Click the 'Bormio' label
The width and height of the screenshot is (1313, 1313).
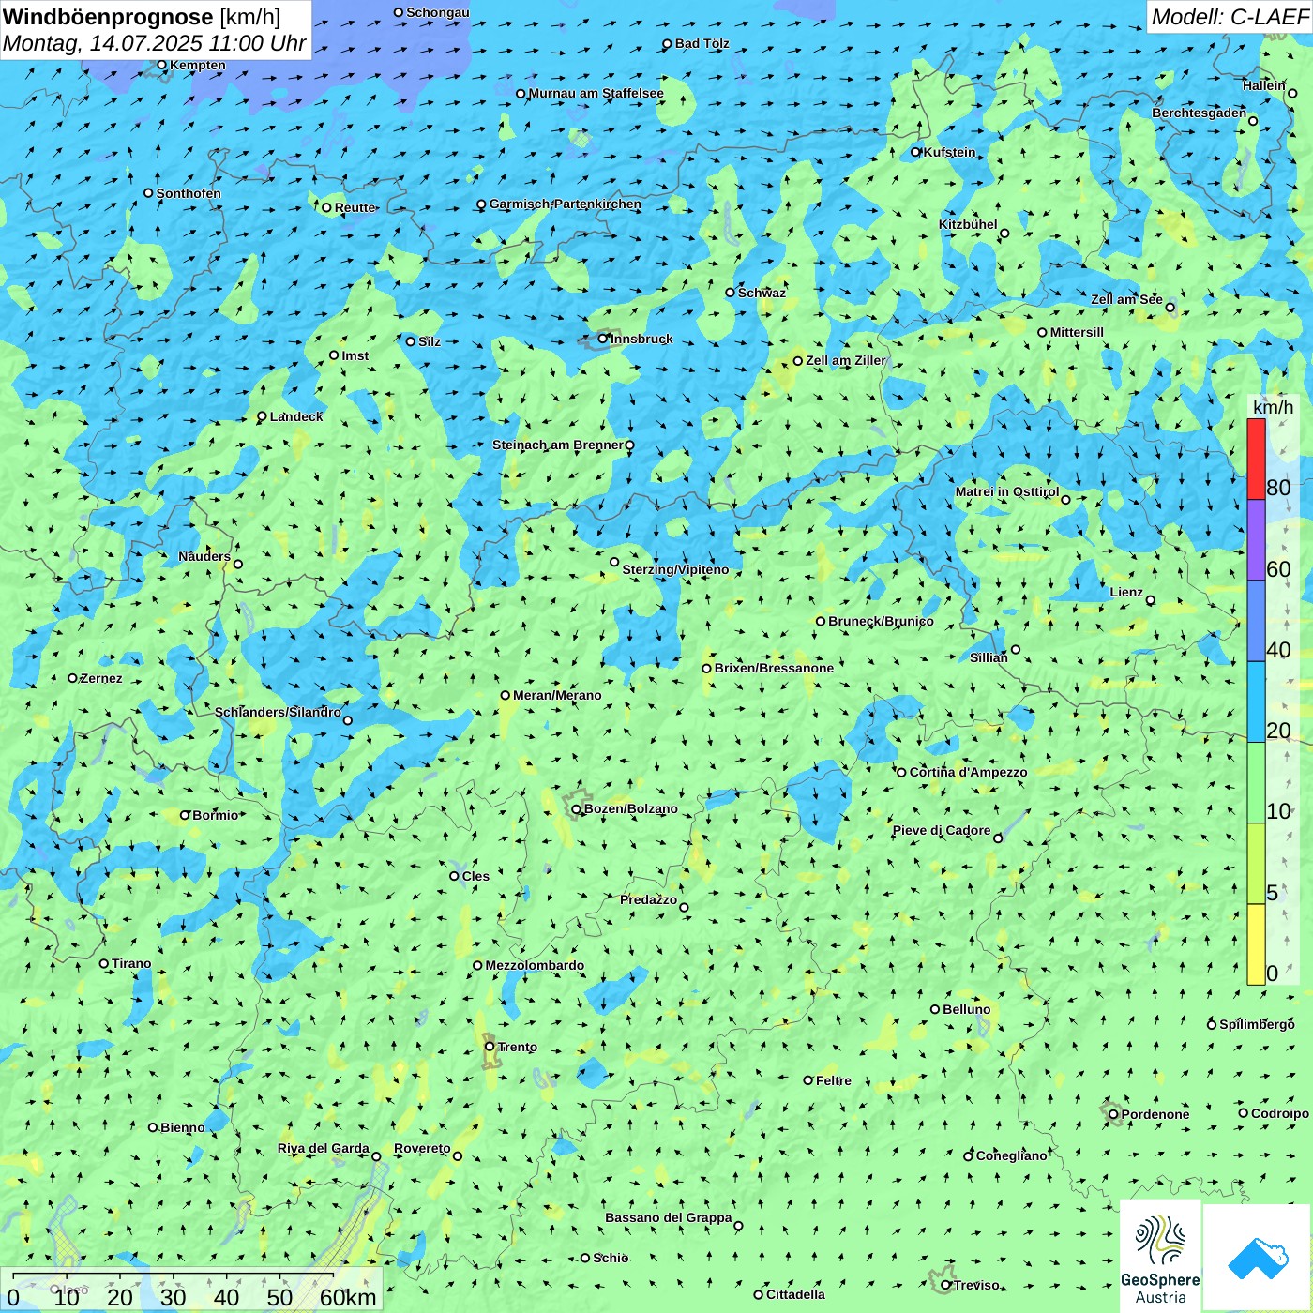216,815
